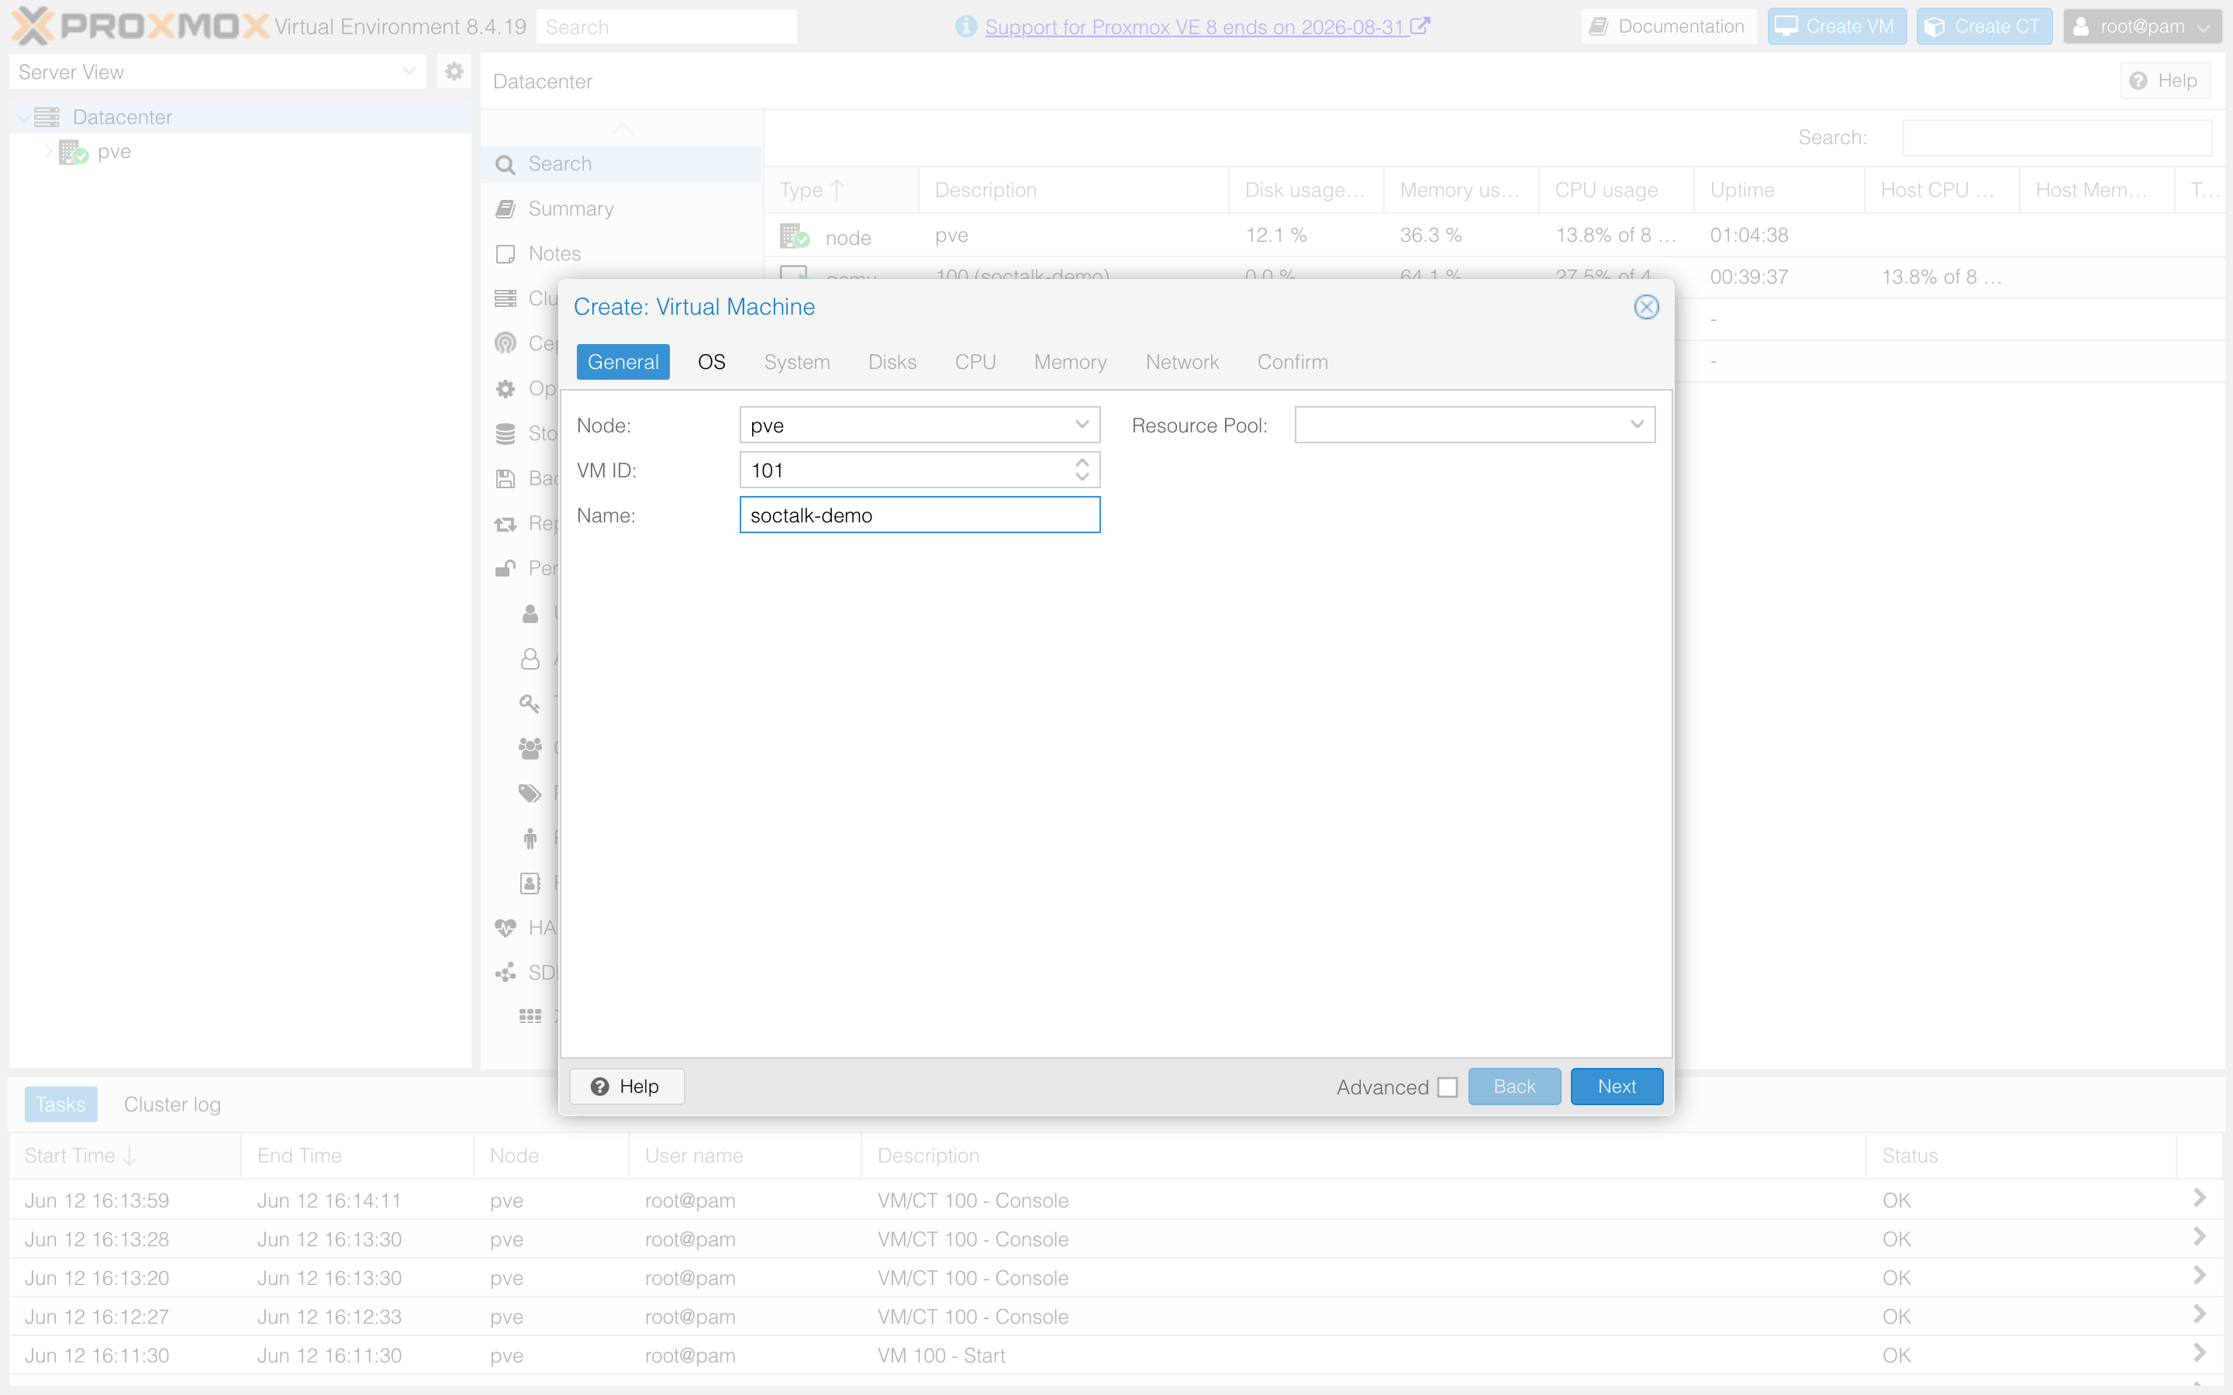
Task: Click the Options gear icon in sidebar
Action: pyautogui.click(x=505, y=388)
